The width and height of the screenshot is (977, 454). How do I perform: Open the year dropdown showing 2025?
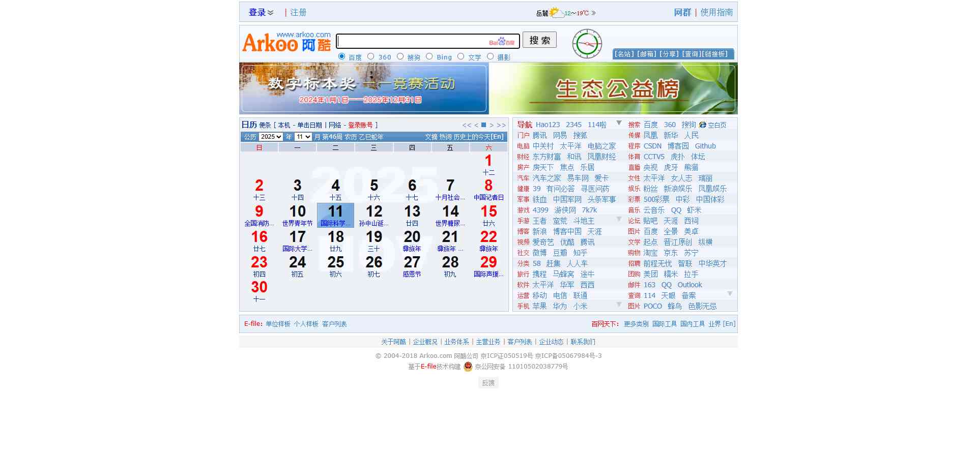(270, 137)
